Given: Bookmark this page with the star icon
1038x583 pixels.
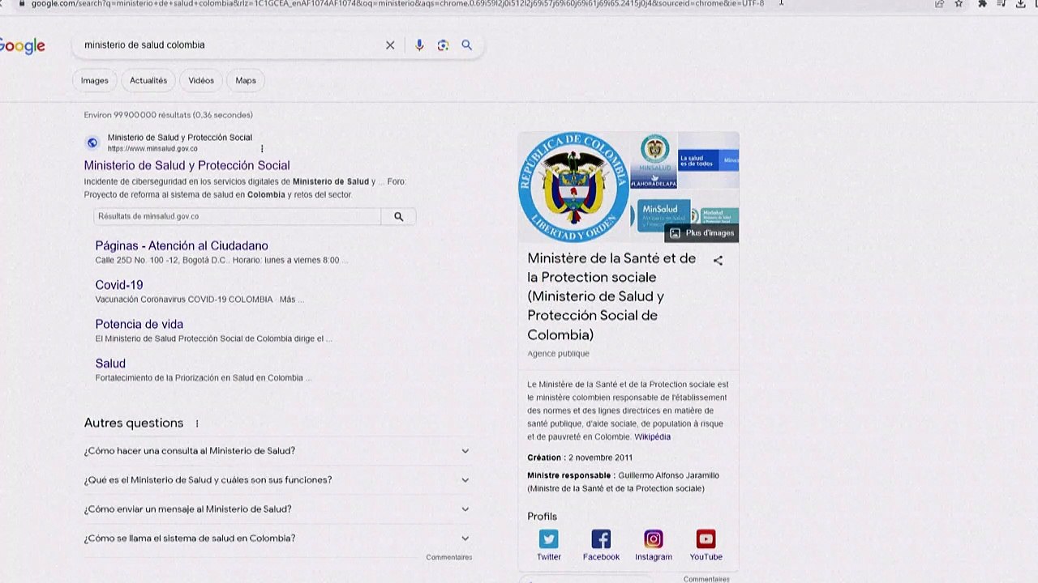Looking at the screenshot, I should (959, 4).
